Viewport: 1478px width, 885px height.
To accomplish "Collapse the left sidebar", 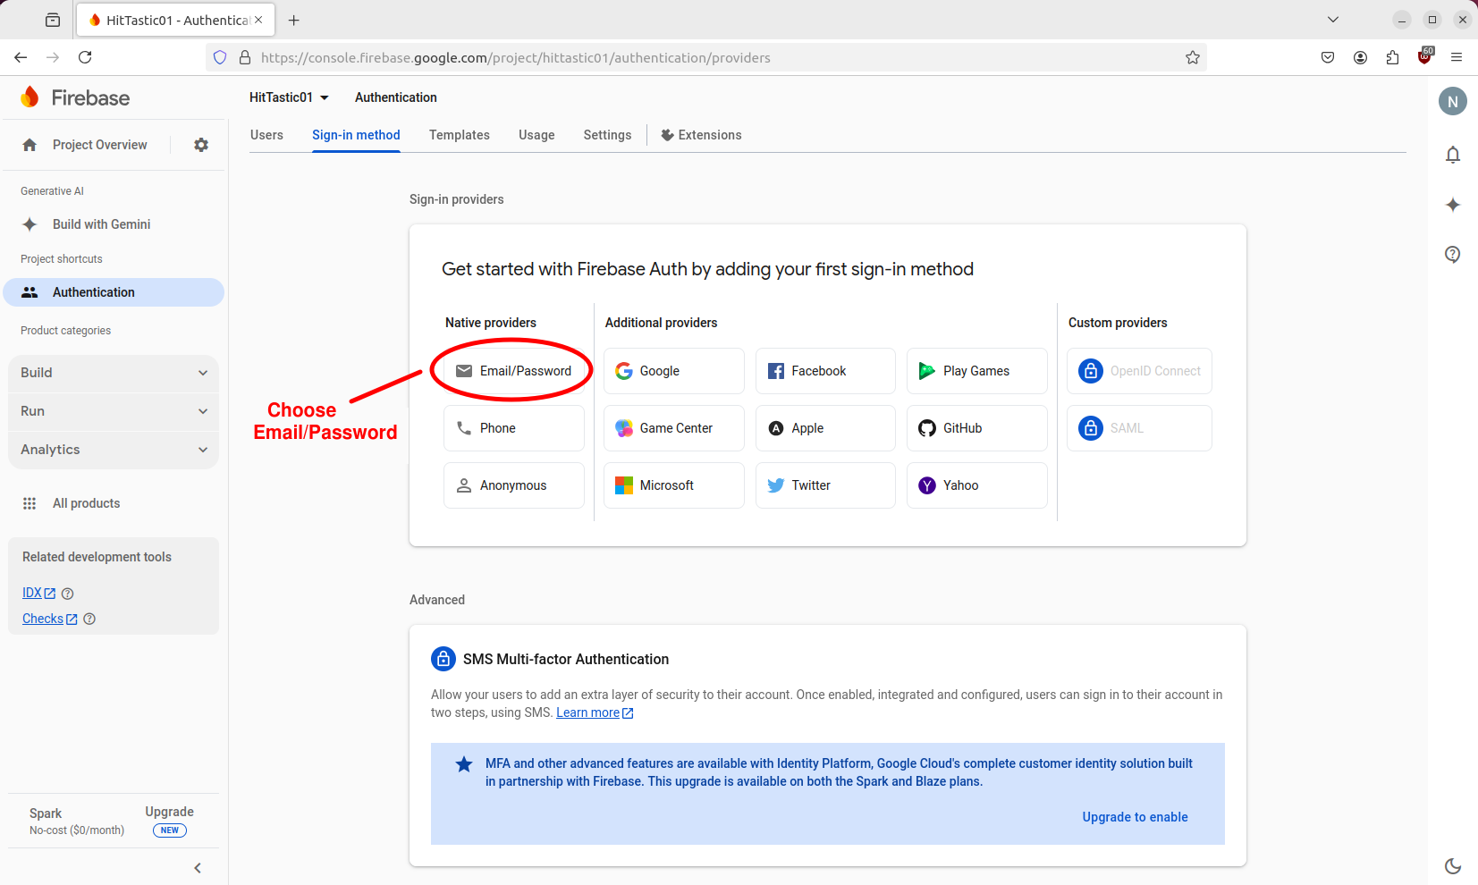I will point(197,867).
